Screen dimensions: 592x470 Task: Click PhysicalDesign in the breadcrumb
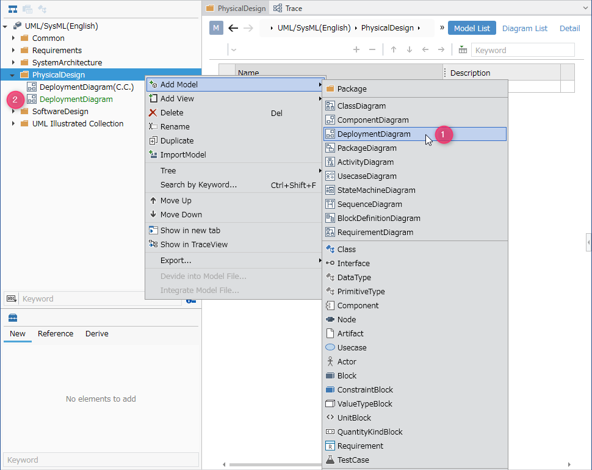tap(388, 28)
